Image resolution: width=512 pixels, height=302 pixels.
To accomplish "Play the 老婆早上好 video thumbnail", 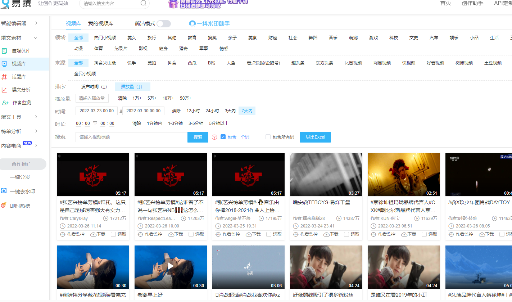I will [171, 267].
